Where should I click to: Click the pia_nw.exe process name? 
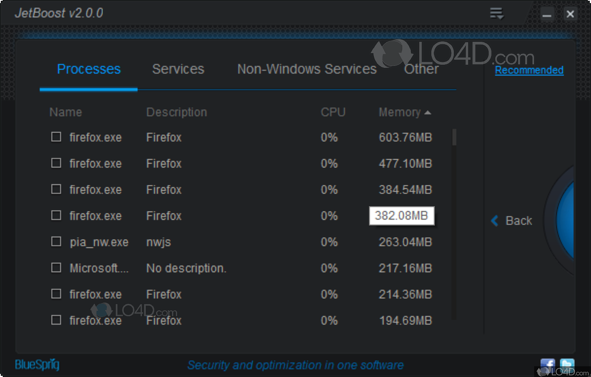pyautogui.click(x=99, y=243)
